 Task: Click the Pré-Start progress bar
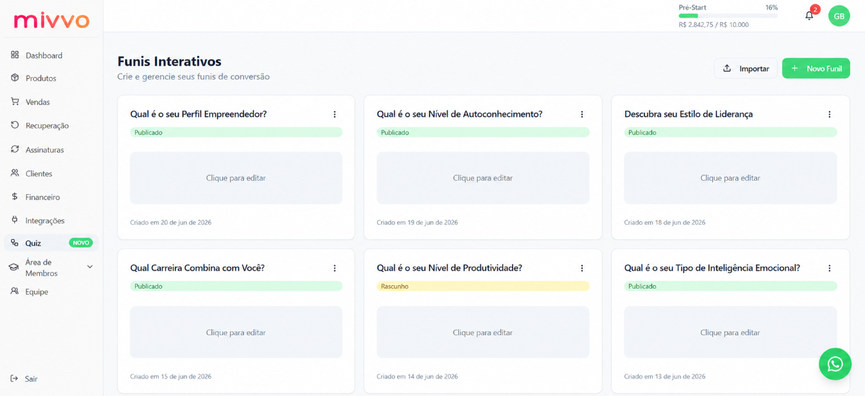point(728,16)
